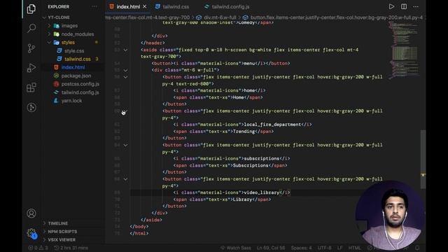Screen dimensions: 448x252
Task: Click the EXPLORER panel title
Action: tap(59, 6)
